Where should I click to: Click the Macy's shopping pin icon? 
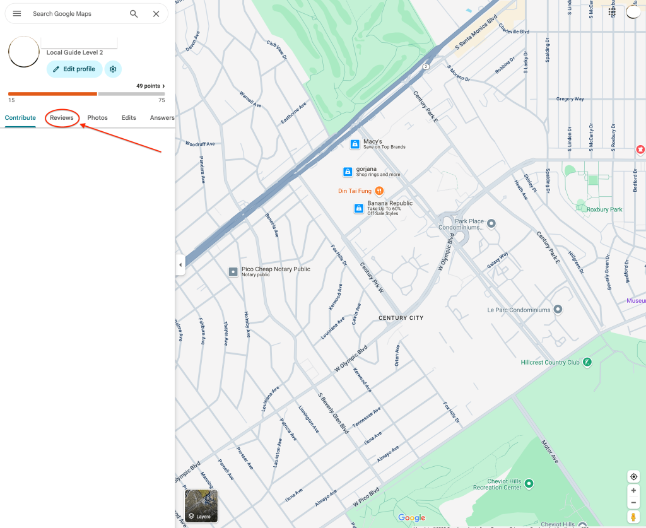tap(355, 144)
